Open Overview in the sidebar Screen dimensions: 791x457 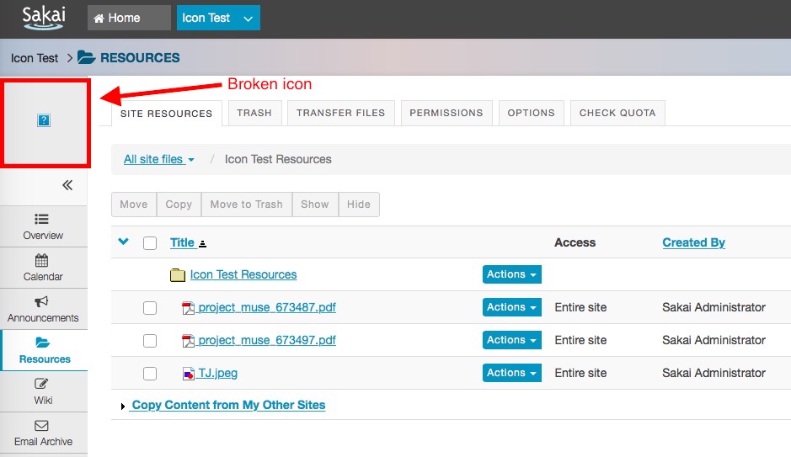pos(43,226)
